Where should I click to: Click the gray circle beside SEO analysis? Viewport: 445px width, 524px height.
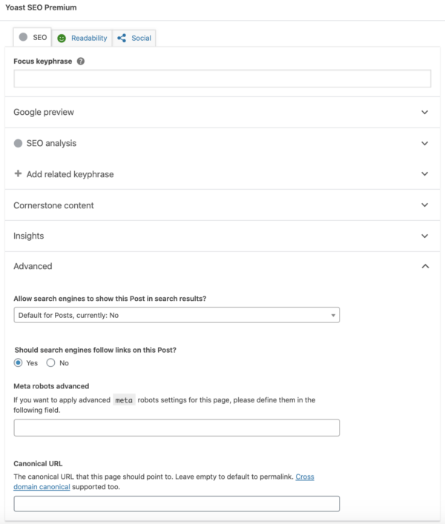pos(18,143)
